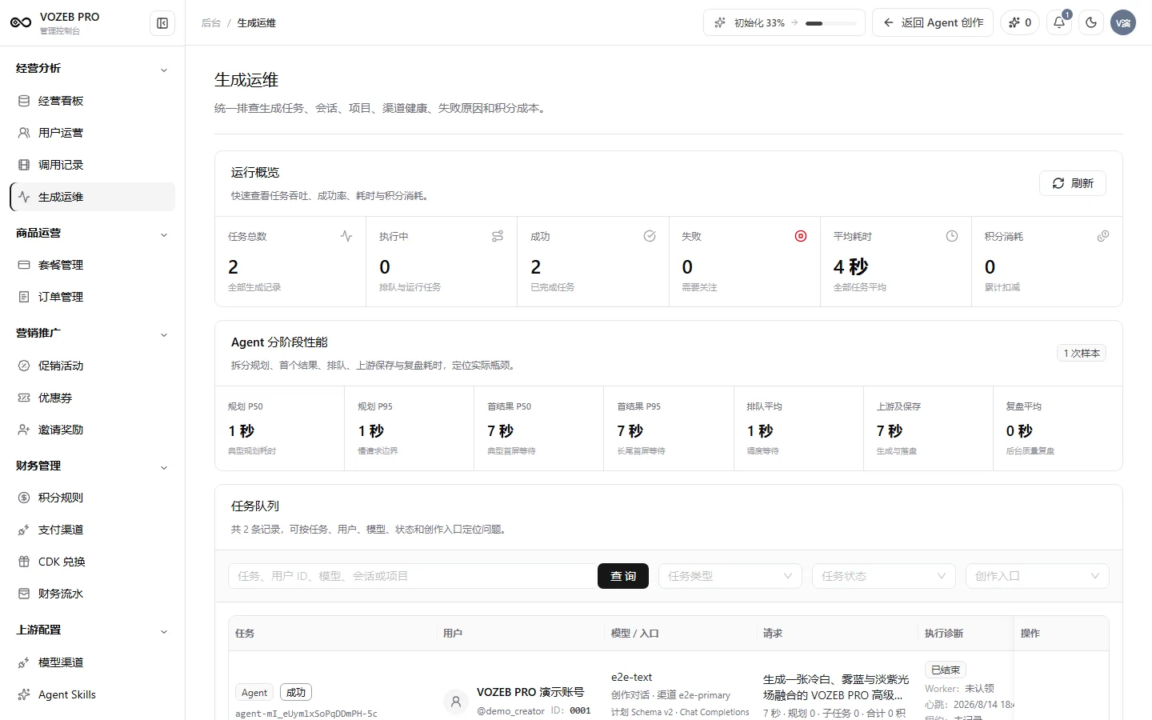Collapse 上游配置 section chevron
This screenshot has width=1152, height=720.
click(x=164, y=632)
